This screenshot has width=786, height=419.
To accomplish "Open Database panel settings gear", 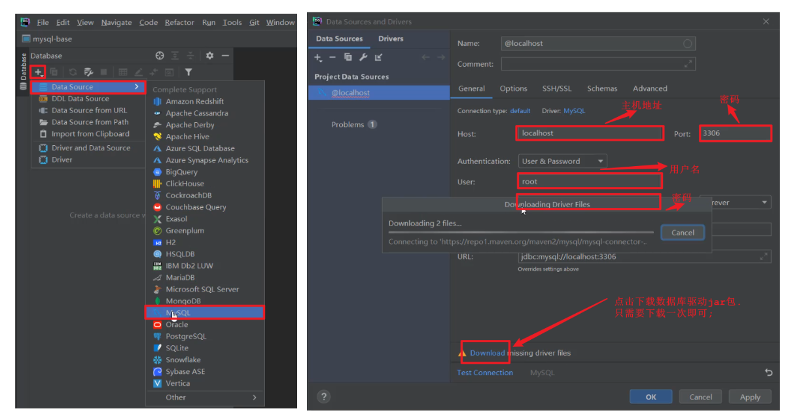I will click(209, 56).
